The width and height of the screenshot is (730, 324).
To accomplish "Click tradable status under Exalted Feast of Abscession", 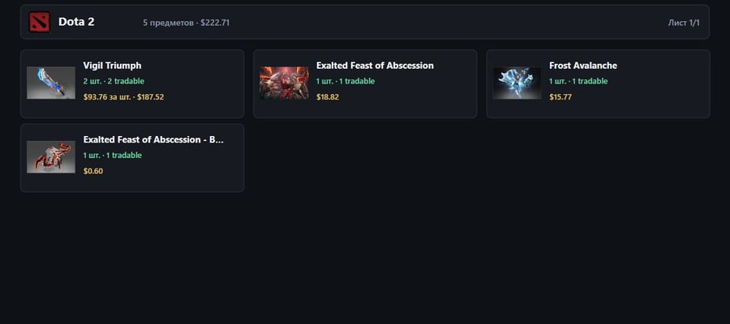I will [346, 81].
